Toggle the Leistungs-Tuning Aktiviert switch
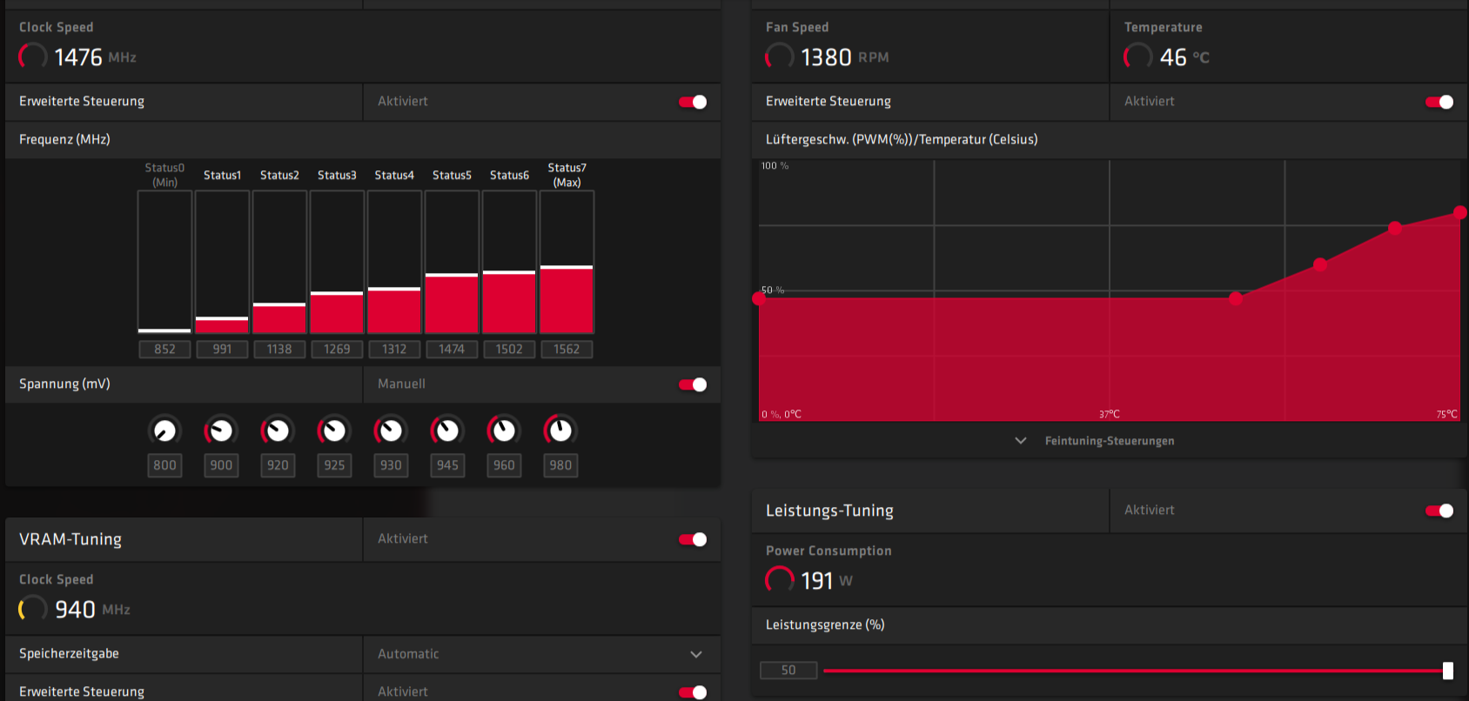 click(1439, 511)
